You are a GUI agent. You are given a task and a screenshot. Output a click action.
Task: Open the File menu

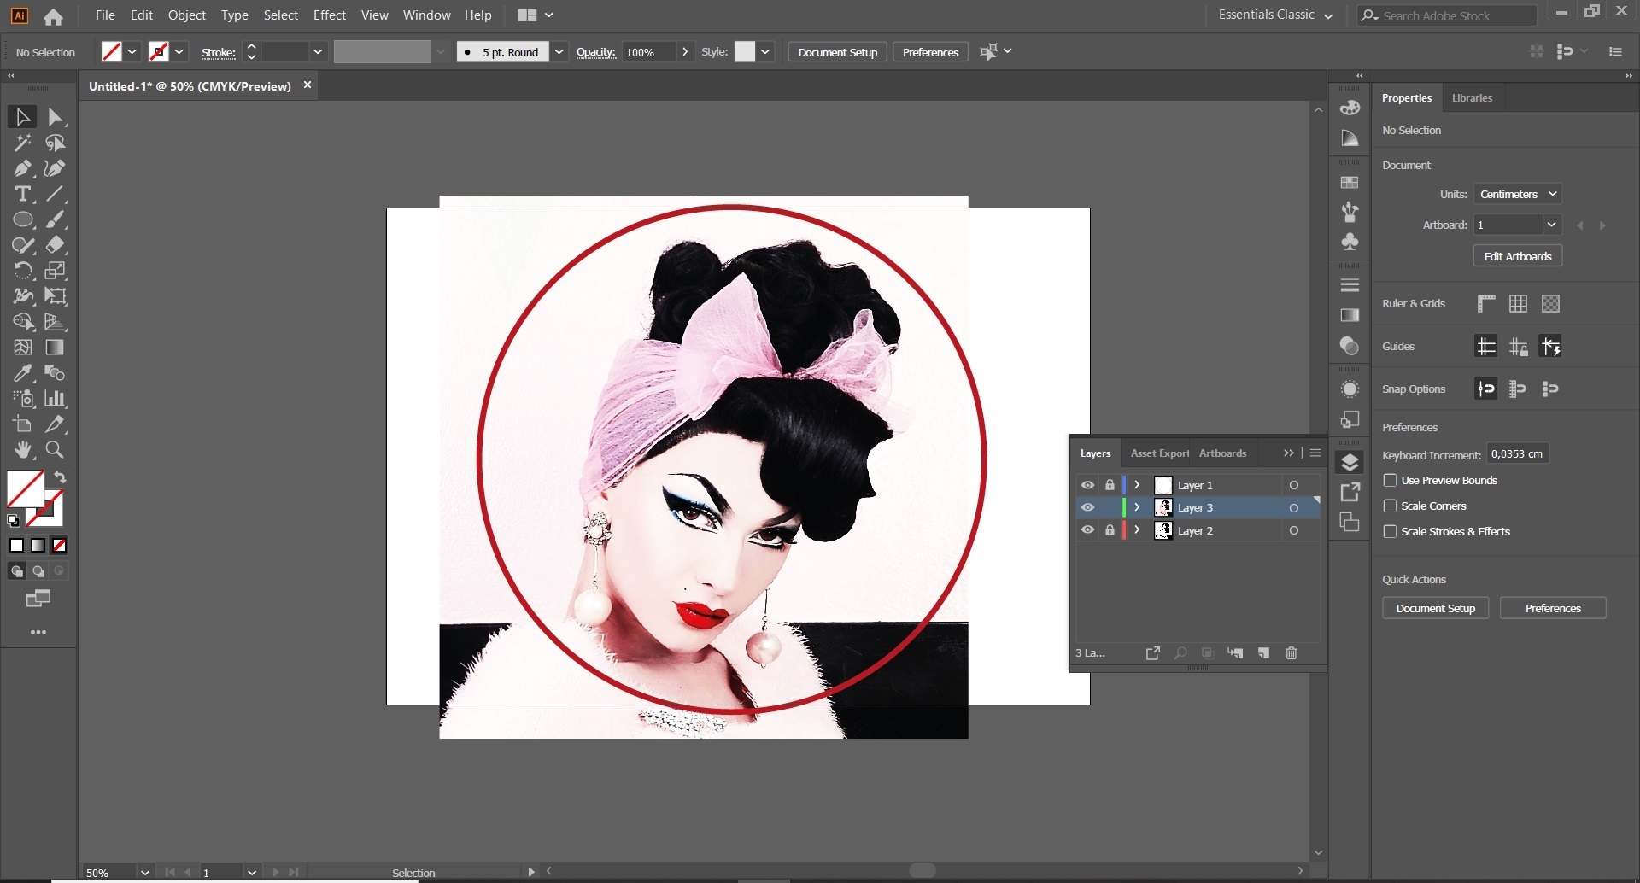coord(105,15)
